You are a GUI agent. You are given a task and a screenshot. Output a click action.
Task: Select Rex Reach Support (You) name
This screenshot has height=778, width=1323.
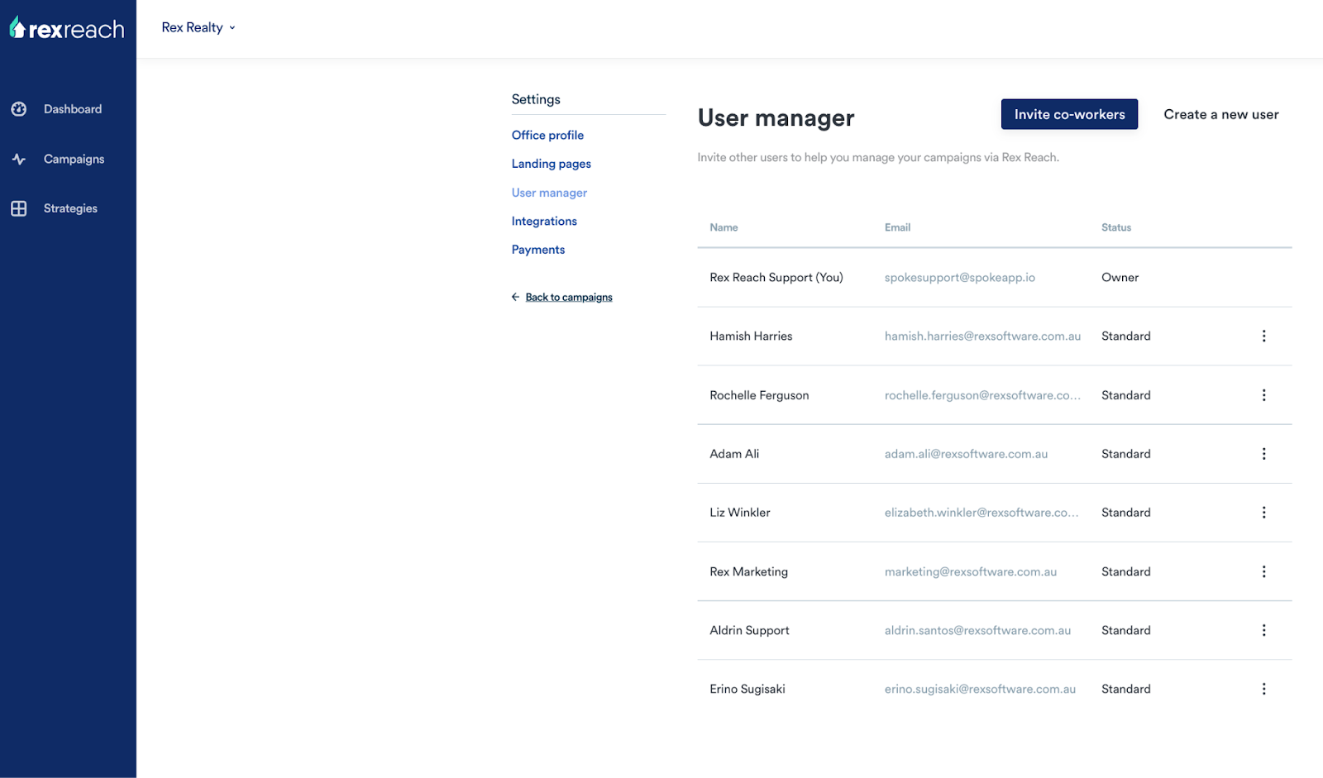pyautogui.click(x=776, y=277)
